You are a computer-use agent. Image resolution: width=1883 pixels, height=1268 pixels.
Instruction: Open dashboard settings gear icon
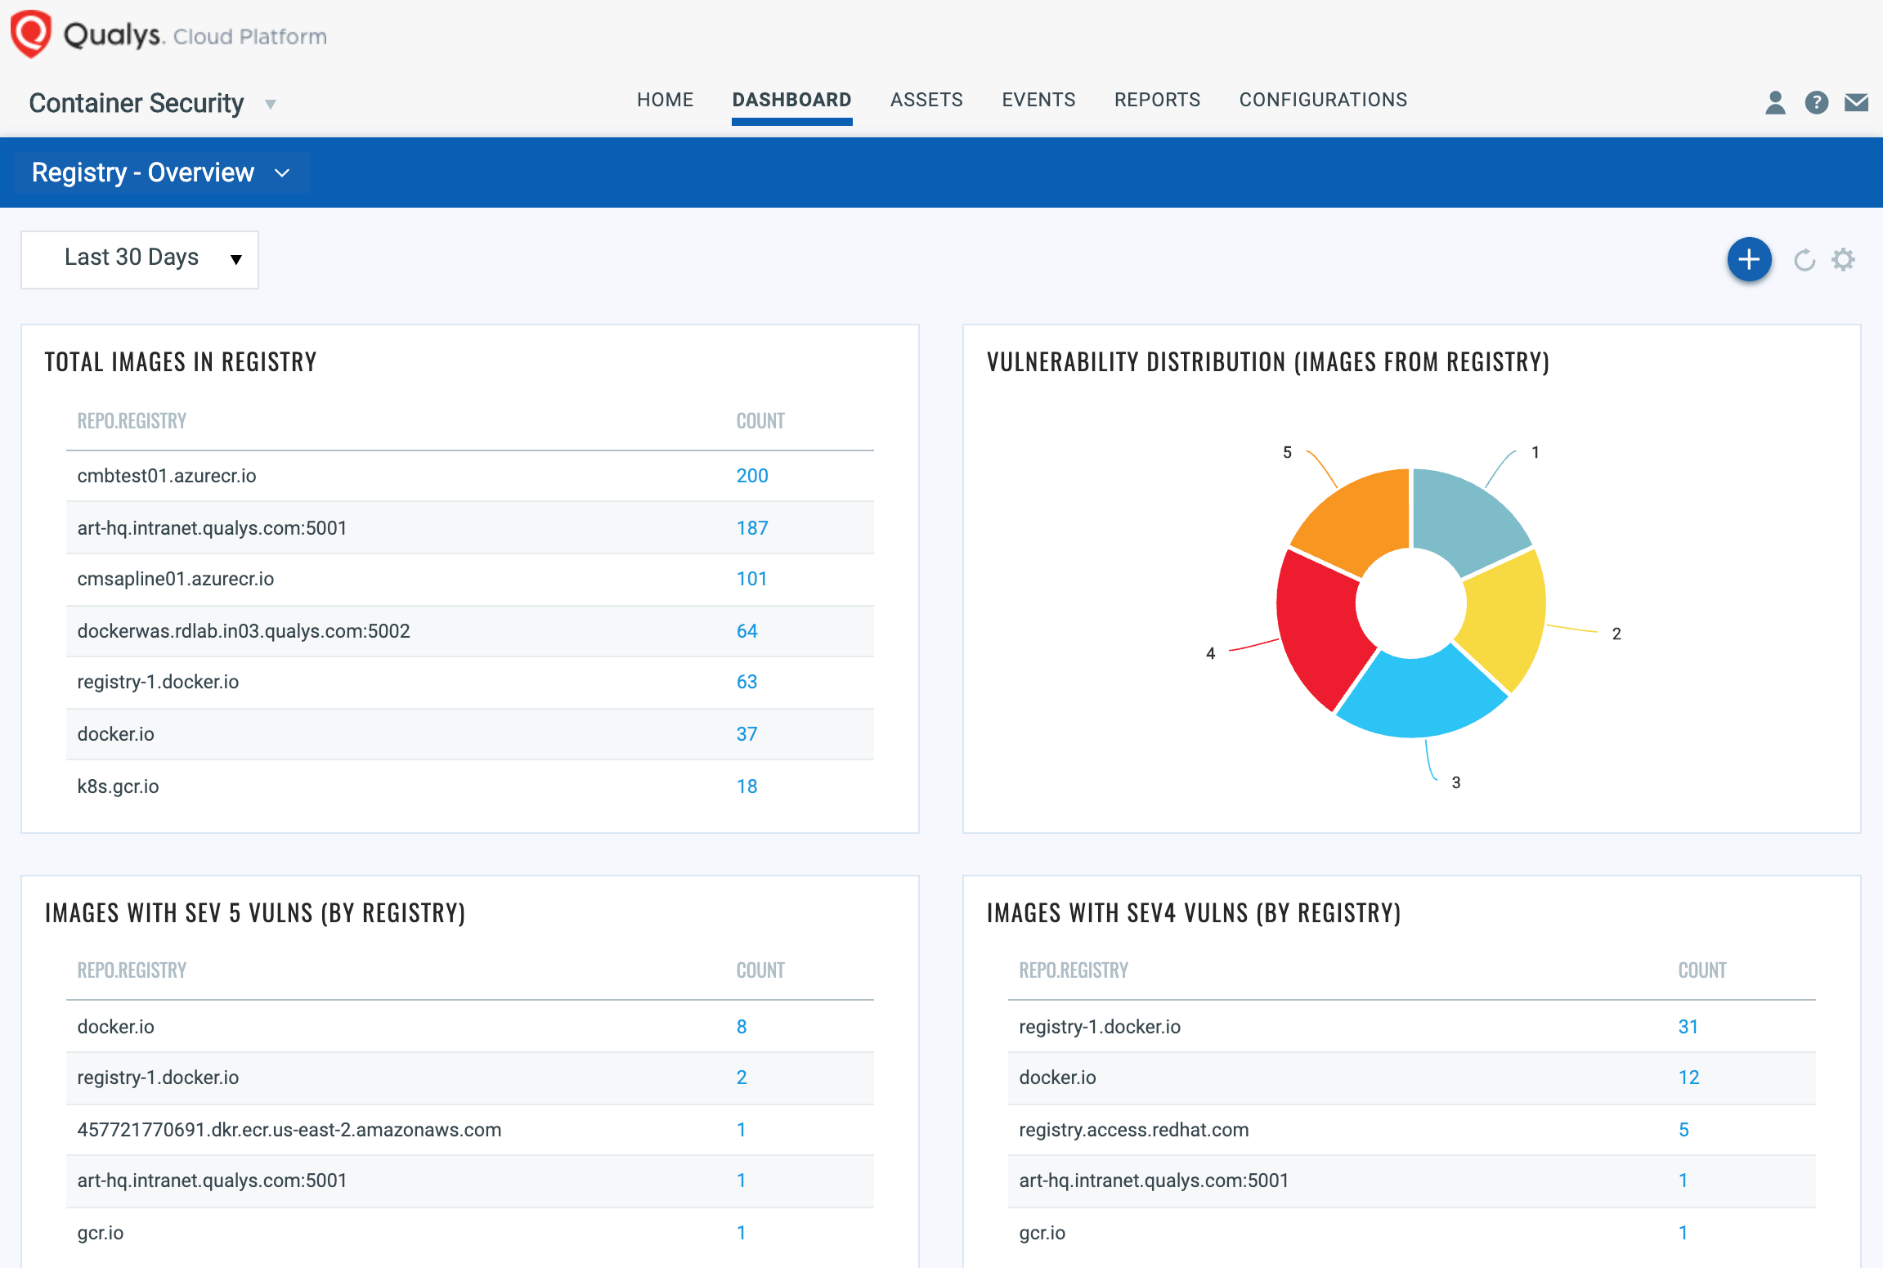(1843, 260)
